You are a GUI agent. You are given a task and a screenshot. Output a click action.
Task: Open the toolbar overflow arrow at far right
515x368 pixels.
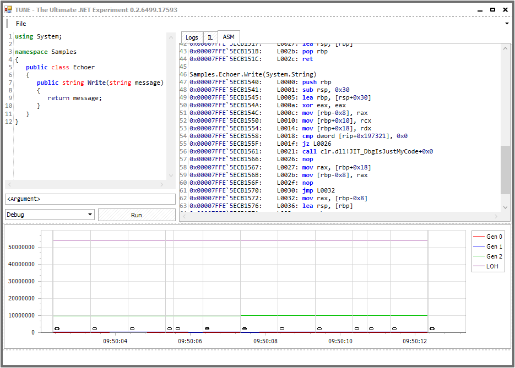507,24
